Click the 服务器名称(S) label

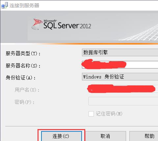click(x=23, y=66)
